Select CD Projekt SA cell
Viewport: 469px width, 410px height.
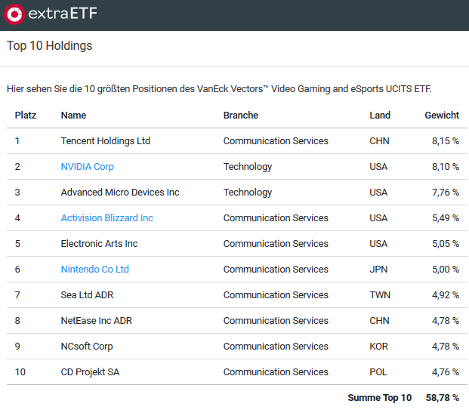tap(90, 371)
